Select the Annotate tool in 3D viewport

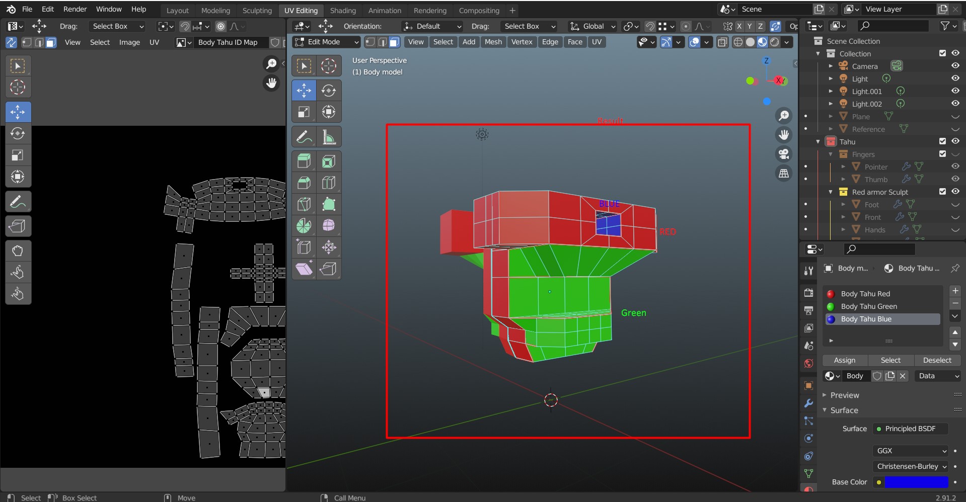(304, 137)
